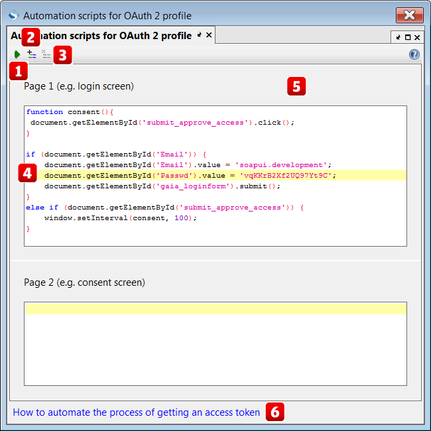Click the grayed remove script icon
The width and height of the screenshot is (431, 431).
46,54
